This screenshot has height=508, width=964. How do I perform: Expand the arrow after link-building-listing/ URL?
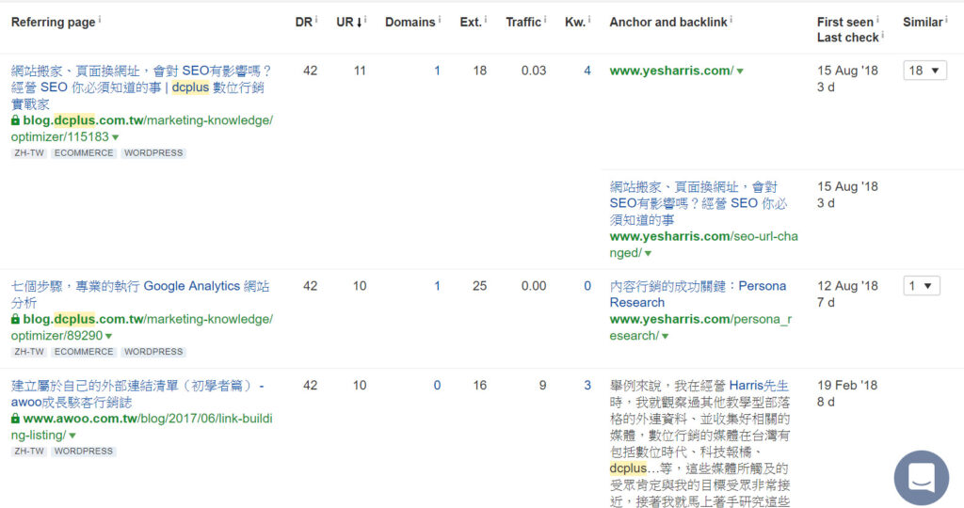coord(72,436)
